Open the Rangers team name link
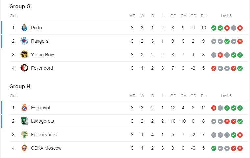250x158 pixels. tap(39, 41)
